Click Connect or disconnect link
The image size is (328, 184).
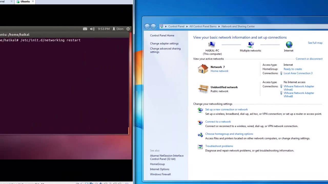tap(309, 59)
